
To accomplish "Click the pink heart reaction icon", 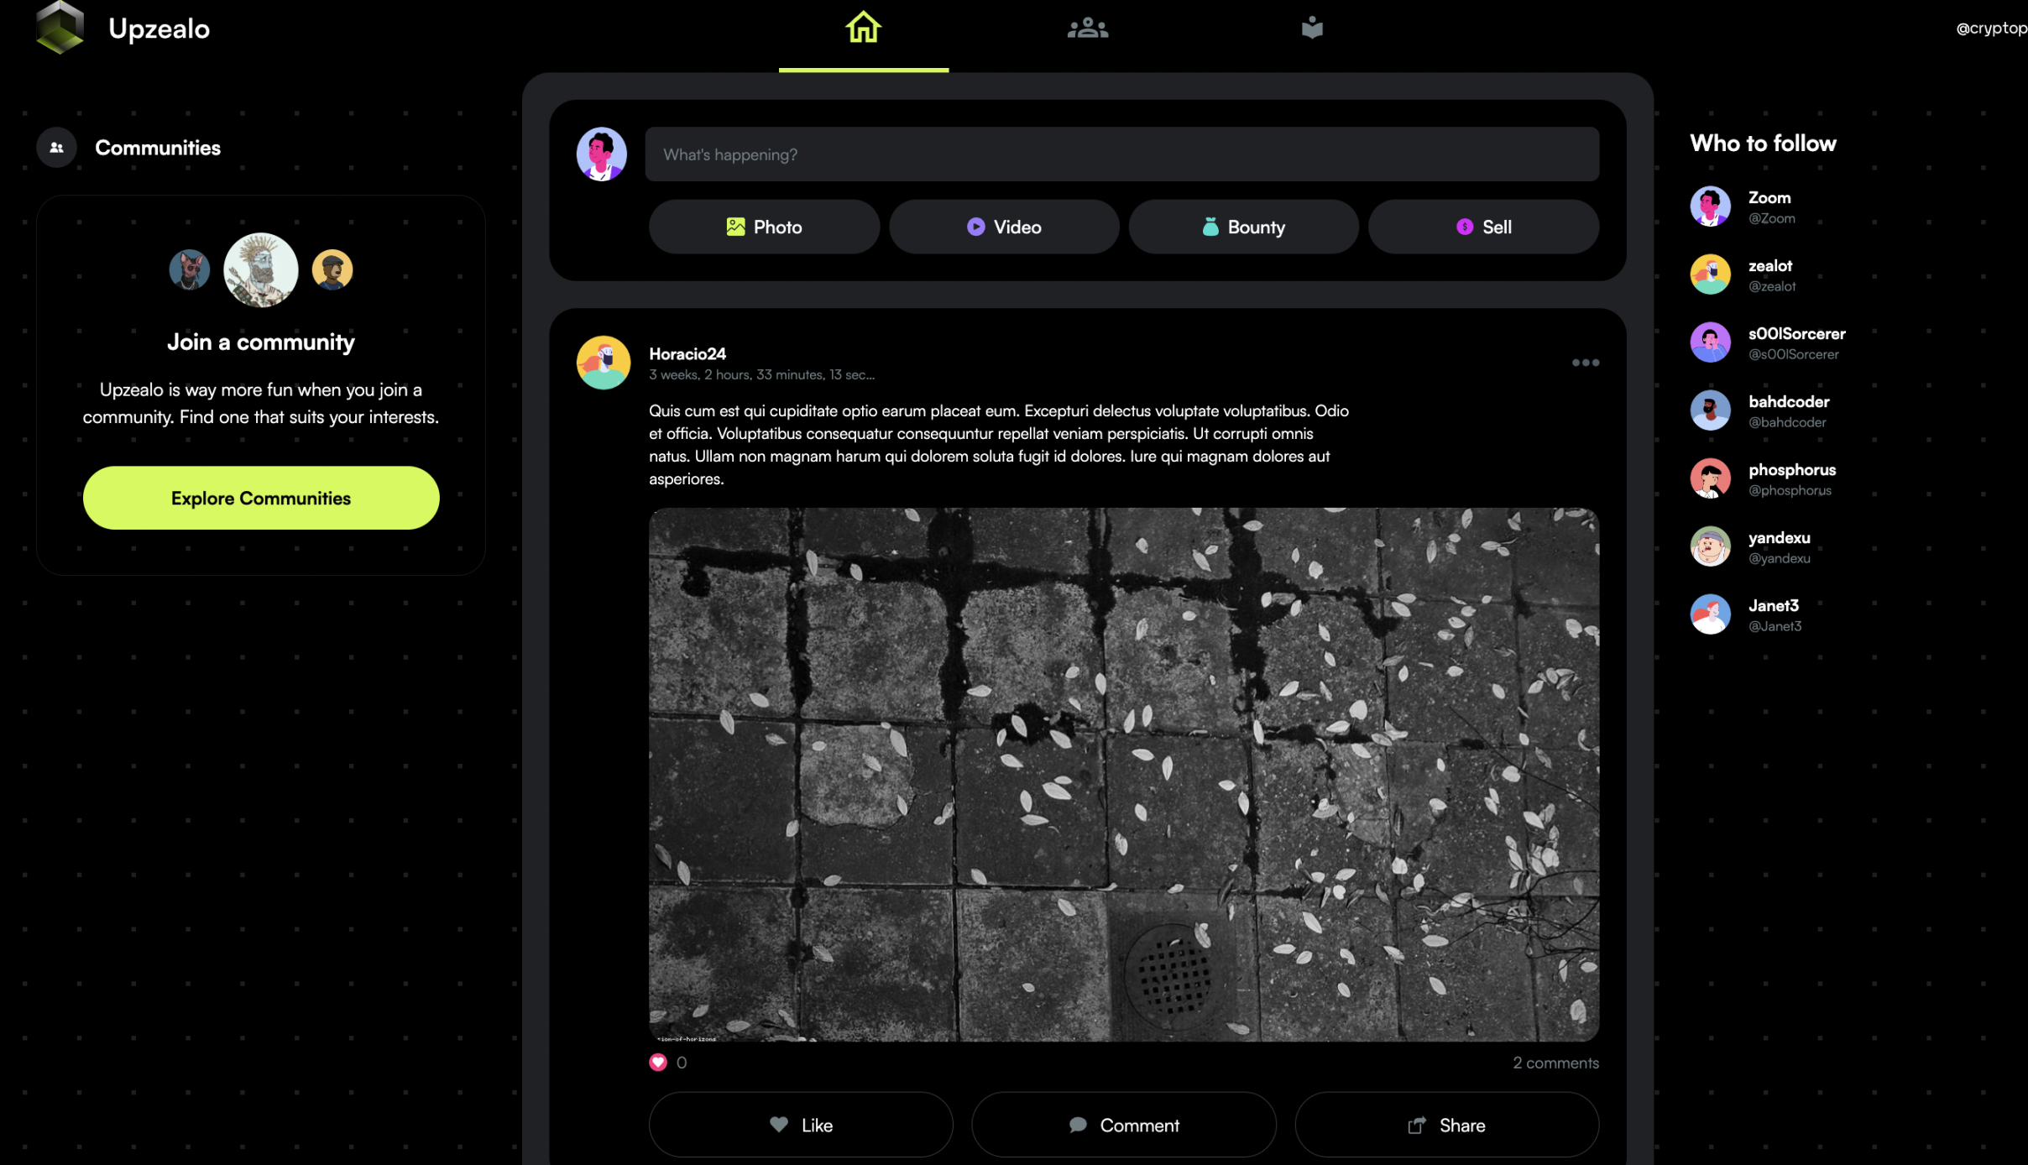I will pos(658,1063).
